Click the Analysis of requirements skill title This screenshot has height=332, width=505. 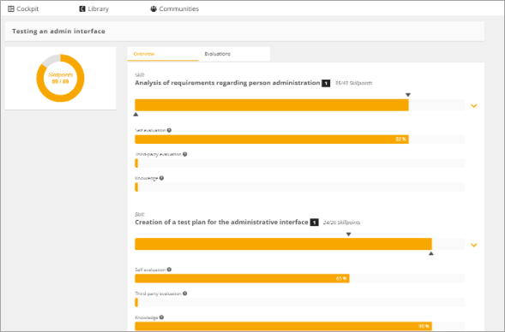click(x=227, y=83)
